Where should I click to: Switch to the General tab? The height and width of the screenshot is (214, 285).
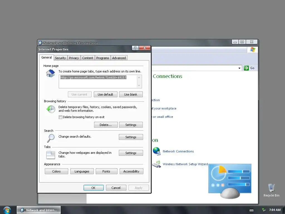click(46, 57)
